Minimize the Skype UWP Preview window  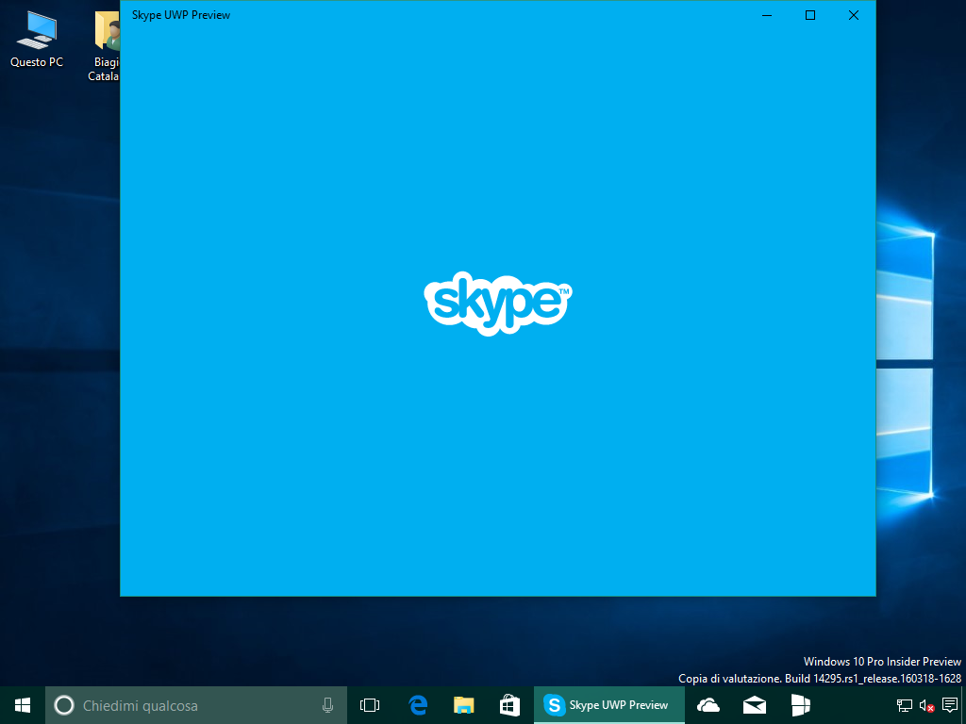point(767,15)
